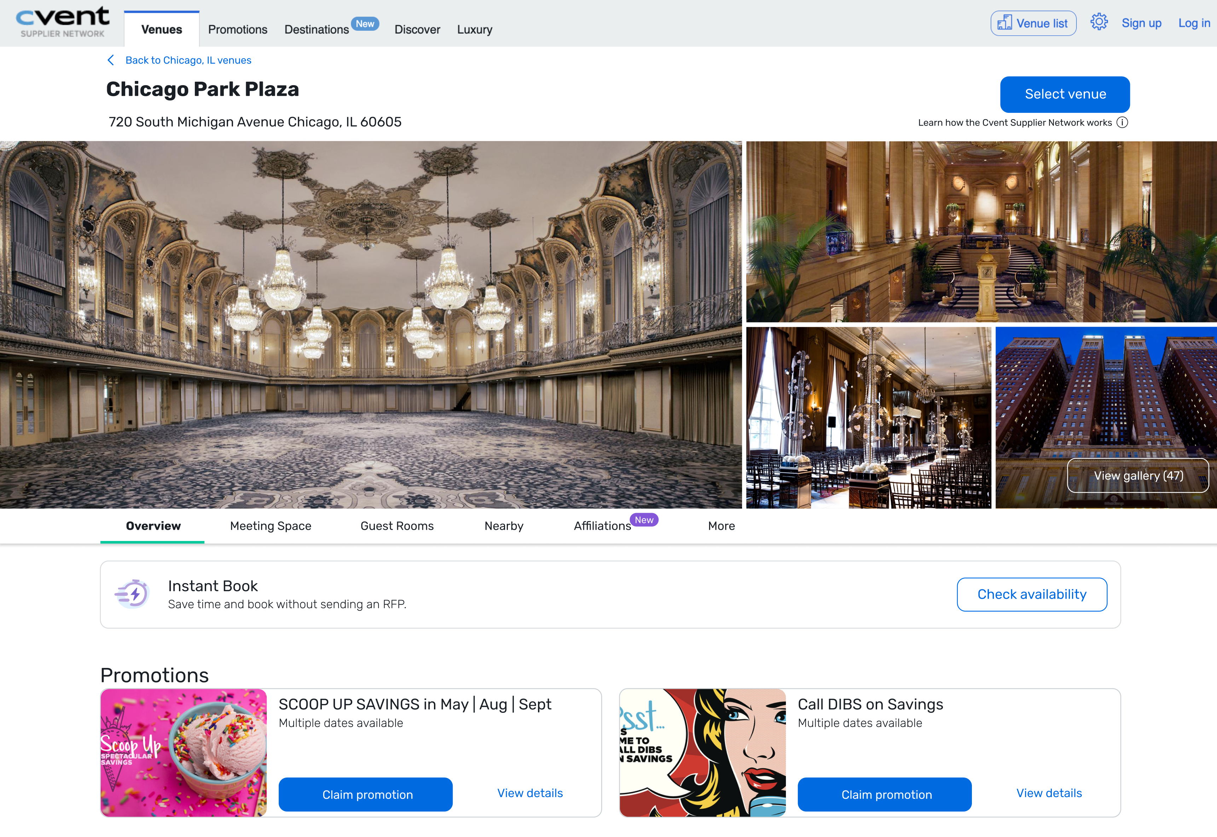Click the New badge beside Destinations

click(x=365, y=24)
